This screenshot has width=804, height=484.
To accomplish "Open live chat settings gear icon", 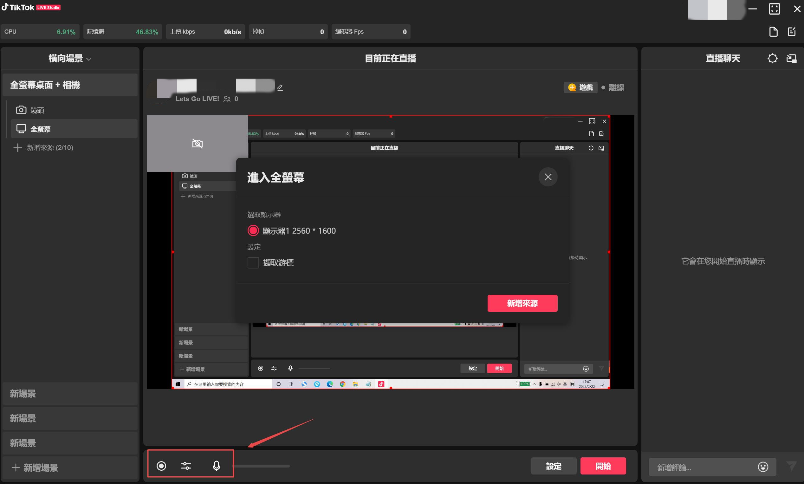I will [772, 58].
